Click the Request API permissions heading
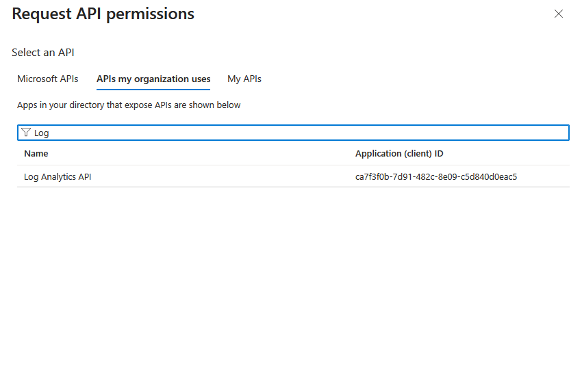This screenshot has width=582, height=389. click(x=103, y=14)
